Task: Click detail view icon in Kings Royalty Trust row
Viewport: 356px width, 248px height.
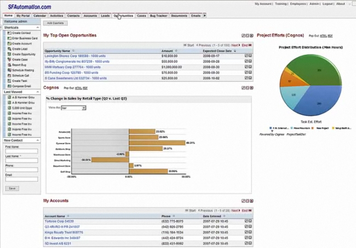Action: point(250,232)
